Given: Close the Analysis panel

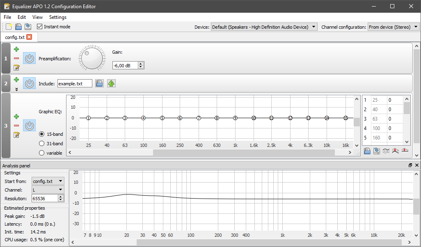Looking at the screenshot, I should (x=417, y=165).
